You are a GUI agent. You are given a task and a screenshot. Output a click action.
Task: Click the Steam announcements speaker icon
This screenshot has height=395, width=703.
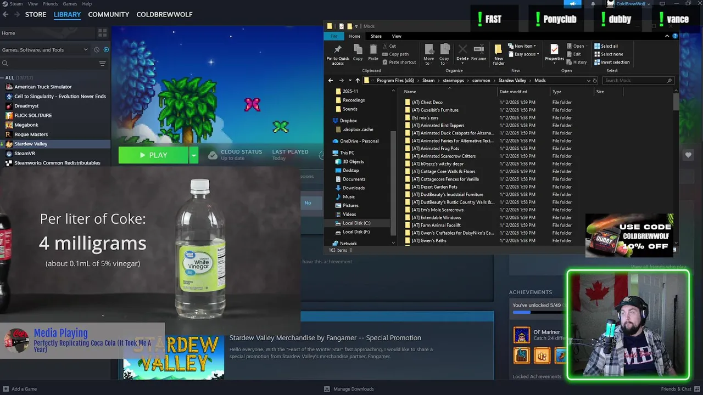tap(572, 4)
